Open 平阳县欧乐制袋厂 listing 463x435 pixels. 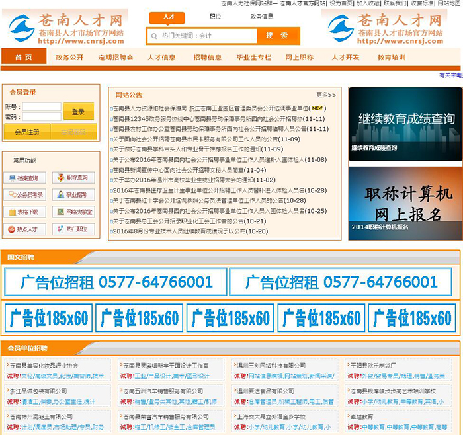[373, 366]
